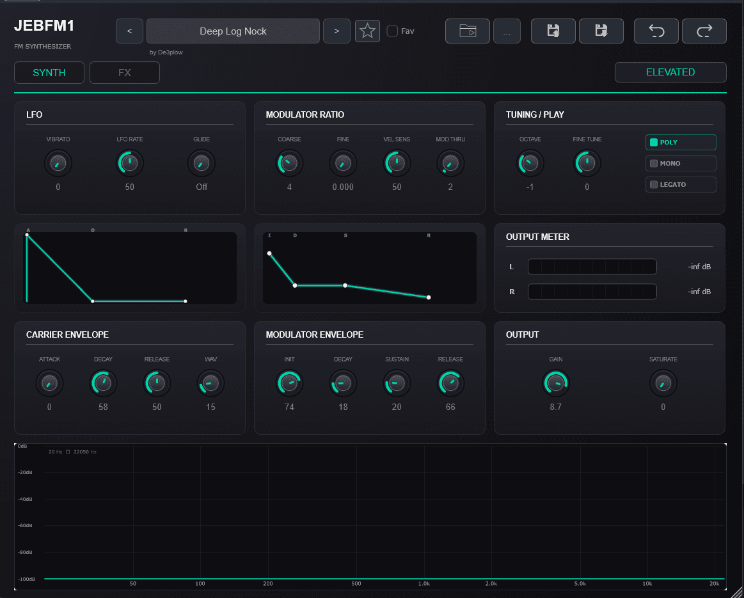
Task: Click the carrier RELEASE knob
Action: (157, 383)
